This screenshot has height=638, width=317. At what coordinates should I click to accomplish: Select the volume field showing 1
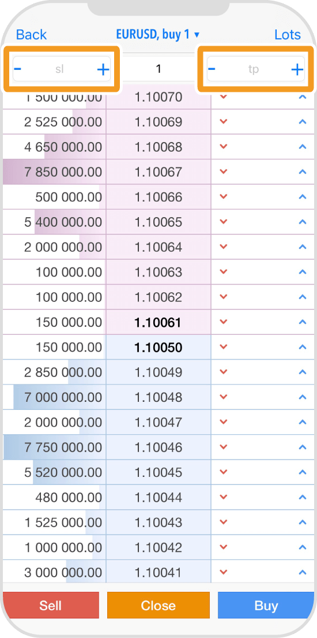158,69
